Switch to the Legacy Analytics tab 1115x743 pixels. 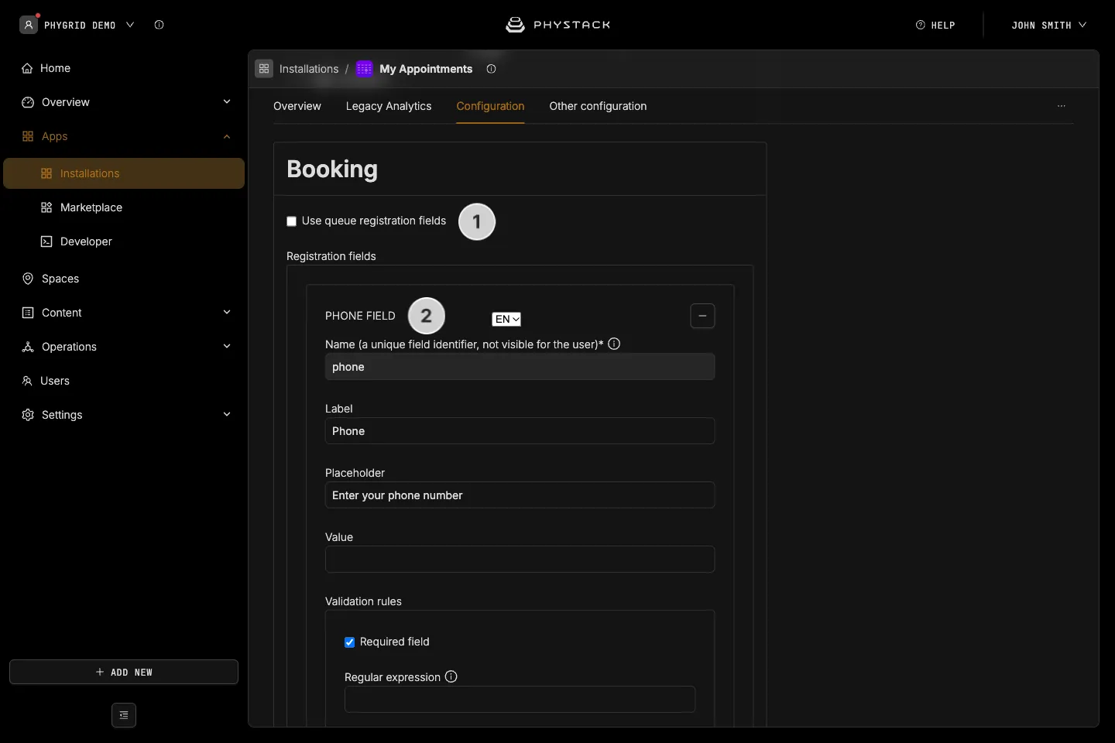[x=389, y=106]
